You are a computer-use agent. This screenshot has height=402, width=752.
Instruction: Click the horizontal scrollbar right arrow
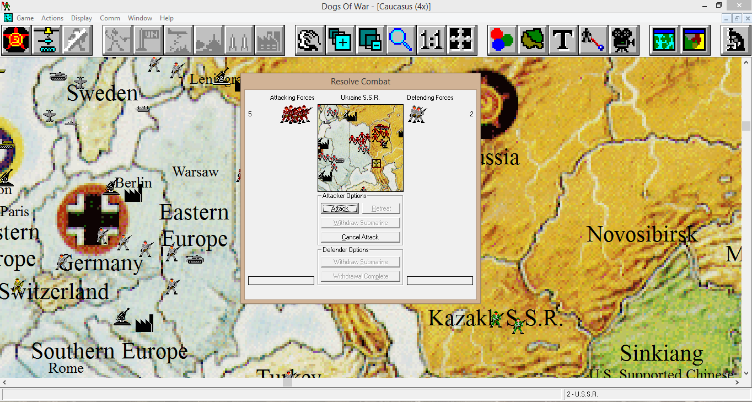[x=737, y=382]
